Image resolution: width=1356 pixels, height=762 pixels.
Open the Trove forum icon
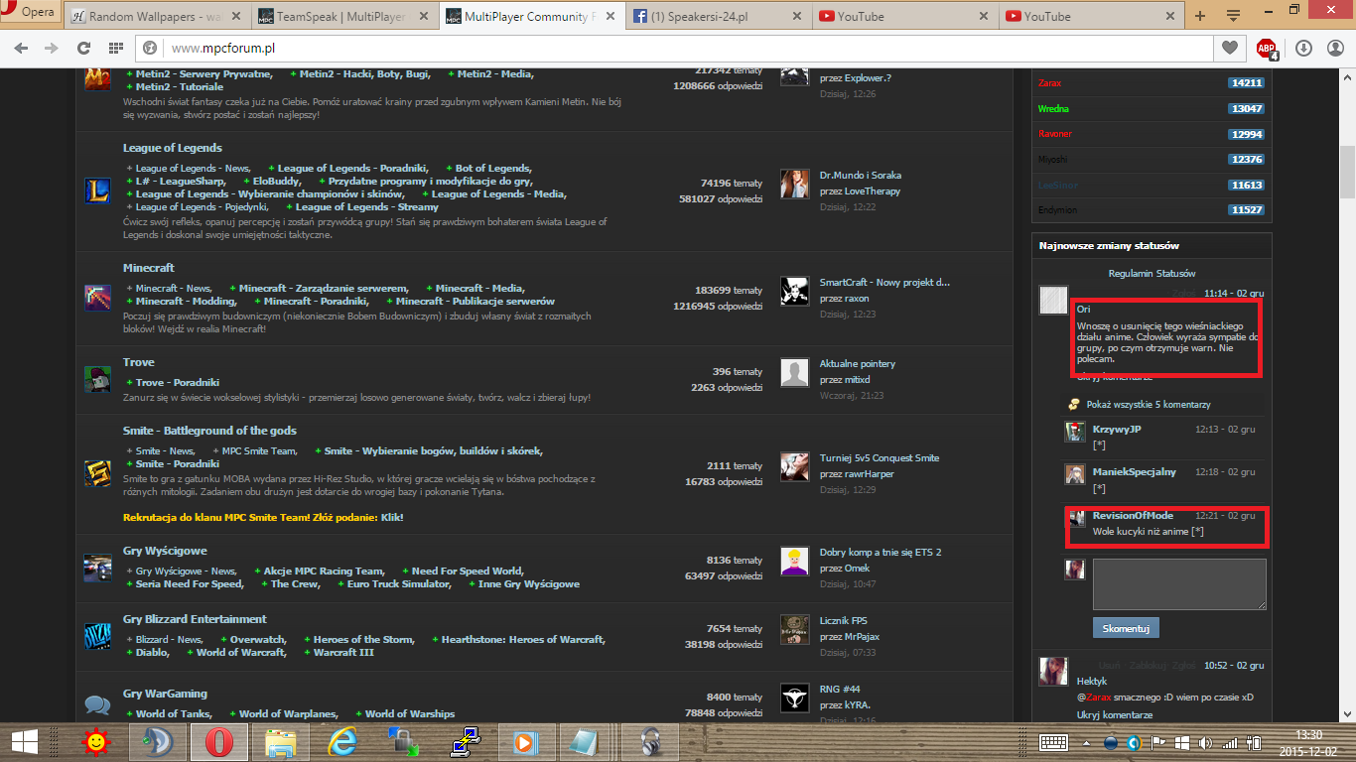point(97,379)
